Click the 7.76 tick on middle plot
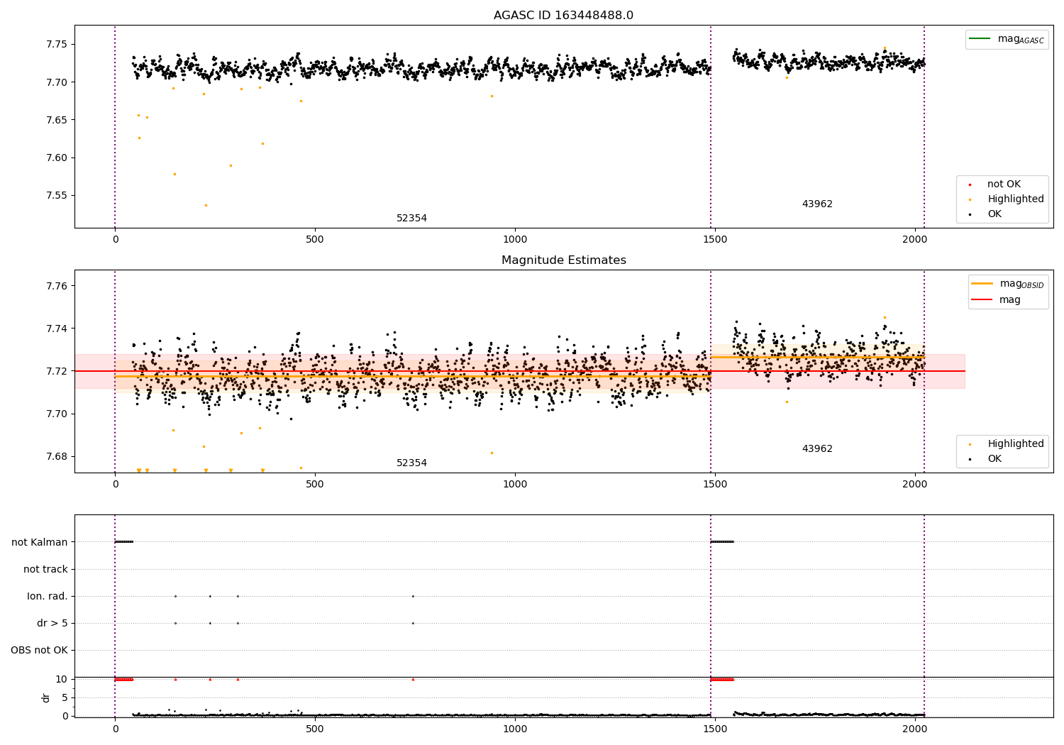Image resolution: width=1064 pixels, height=745 pixels. coord(56,286)
